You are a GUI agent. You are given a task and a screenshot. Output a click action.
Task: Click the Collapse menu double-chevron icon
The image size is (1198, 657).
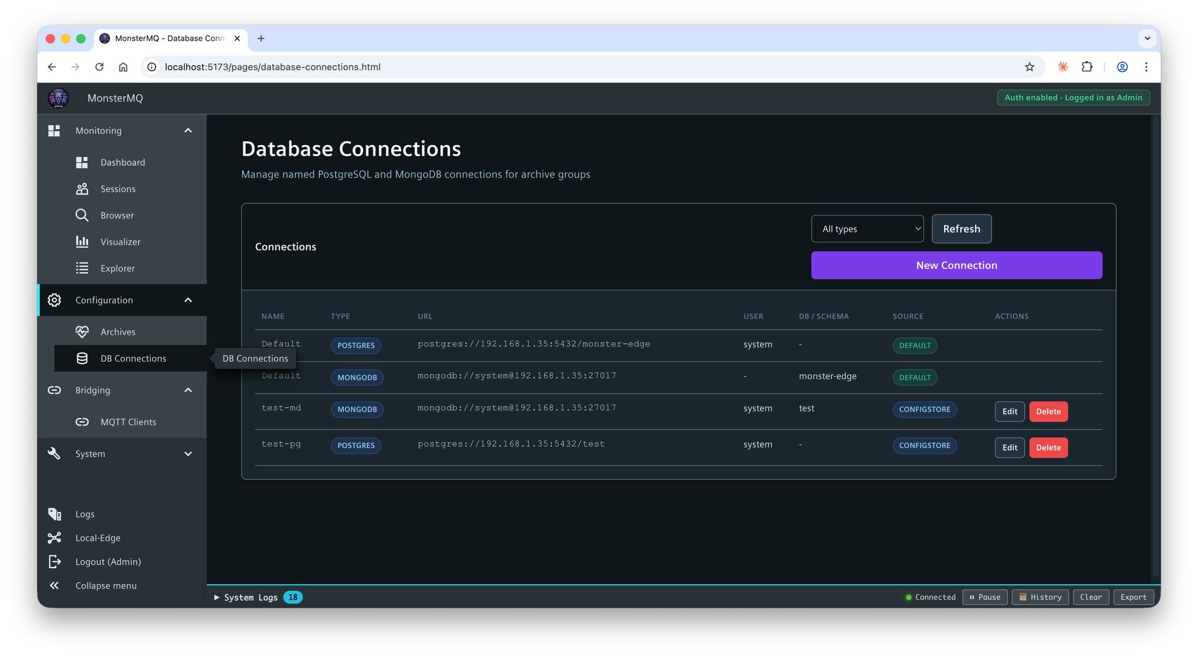54,585
